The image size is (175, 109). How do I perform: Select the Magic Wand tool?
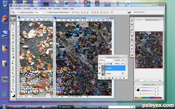(x=13, y=33)
